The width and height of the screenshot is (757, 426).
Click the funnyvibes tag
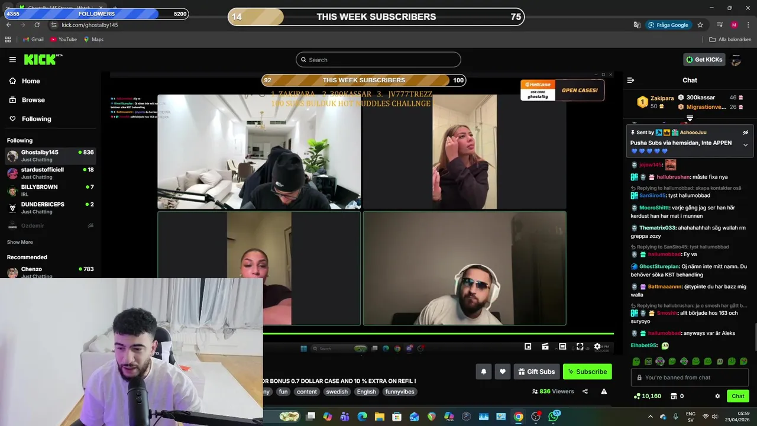(400, 392)
